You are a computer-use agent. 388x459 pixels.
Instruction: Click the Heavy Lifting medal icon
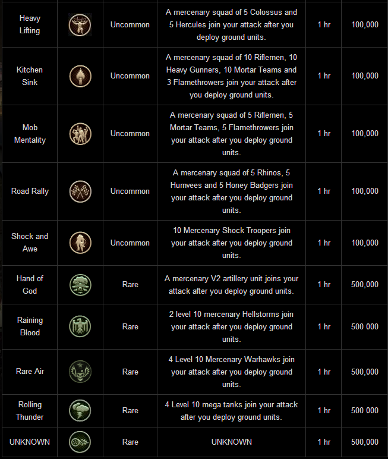(80, 24)
